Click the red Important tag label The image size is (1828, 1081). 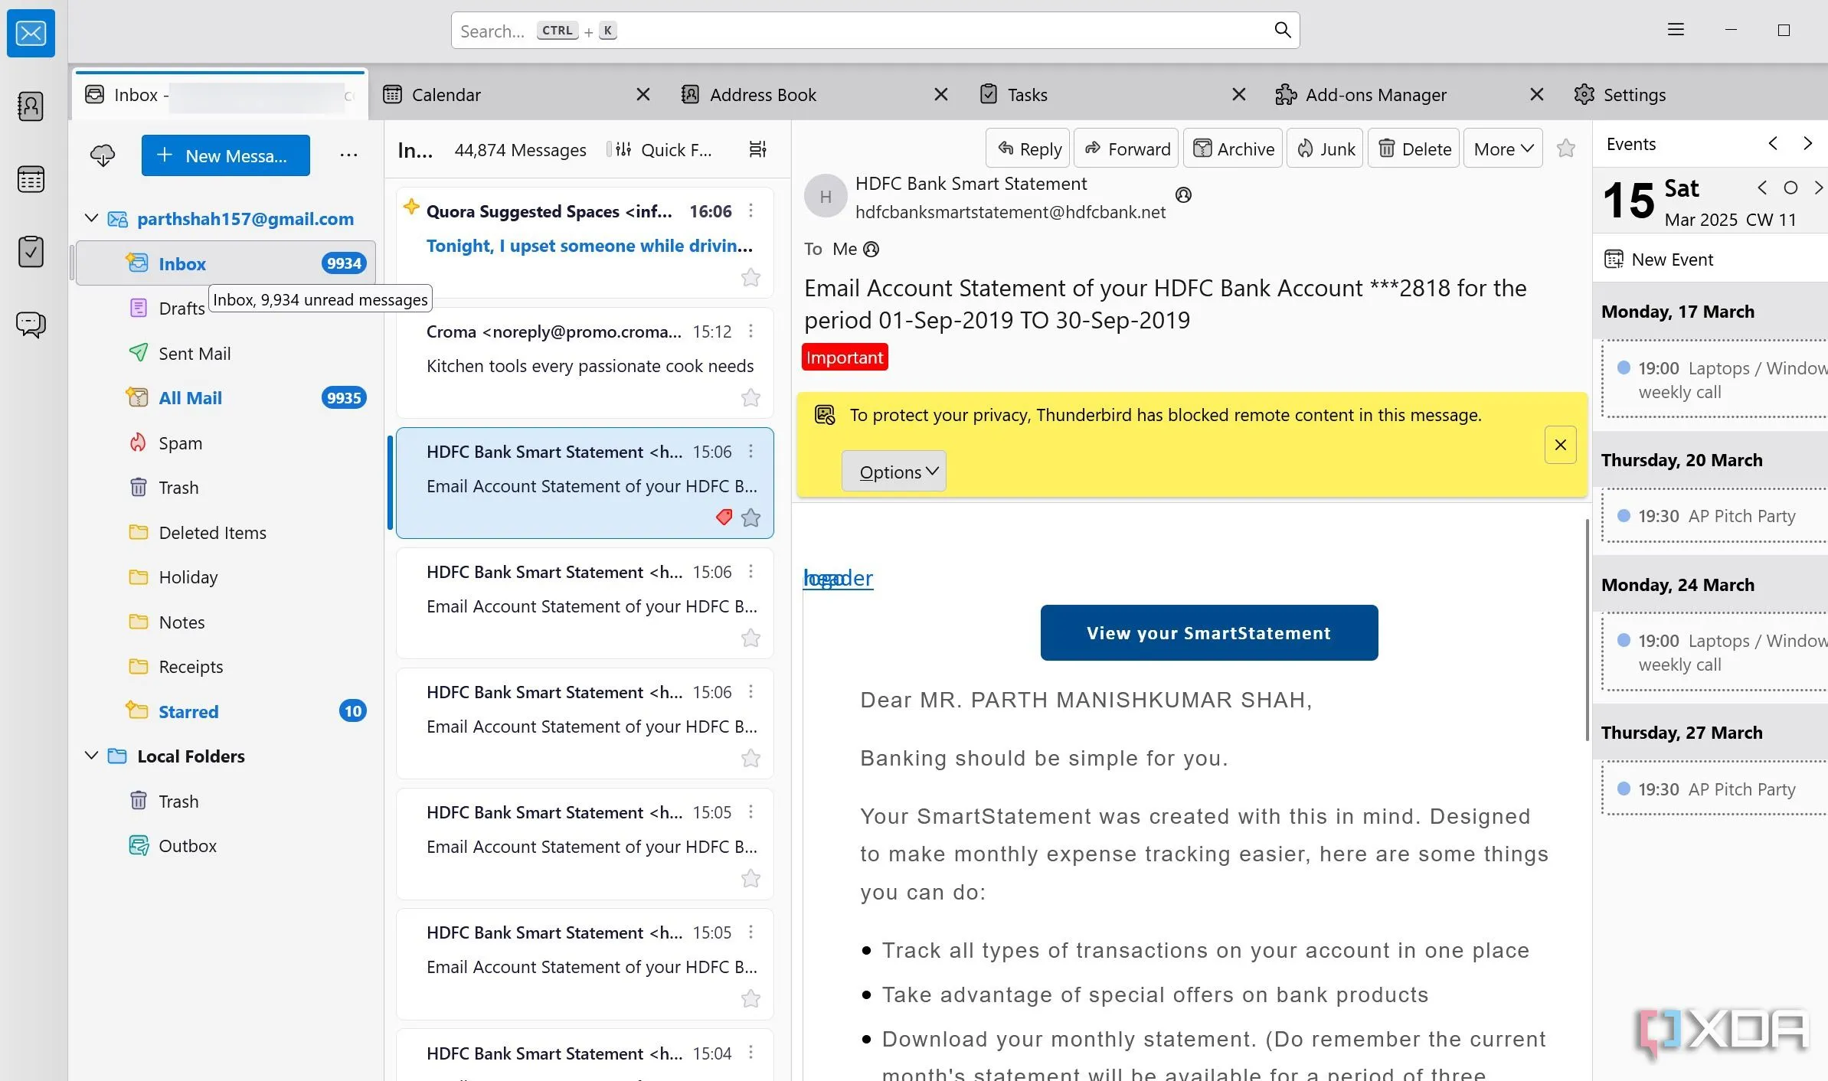coord(844,358)
